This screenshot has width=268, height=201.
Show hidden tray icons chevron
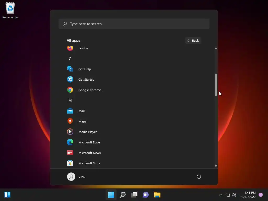pos(221,195)
